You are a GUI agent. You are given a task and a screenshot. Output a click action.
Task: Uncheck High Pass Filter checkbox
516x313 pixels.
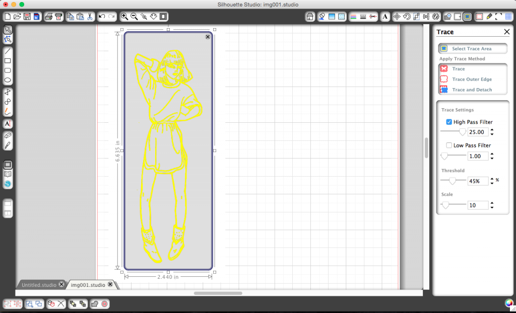point(449,122)
